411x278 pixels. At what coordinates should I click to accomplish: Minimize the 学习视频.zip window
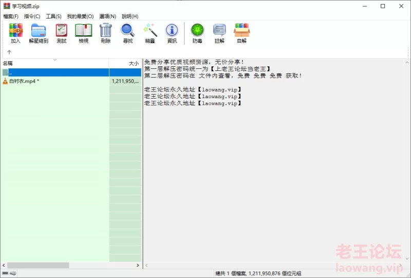365,6
